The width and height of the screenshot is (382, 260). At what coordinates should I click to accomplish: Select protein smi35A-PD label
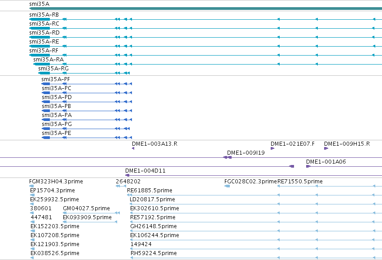(x=57, y=97)
